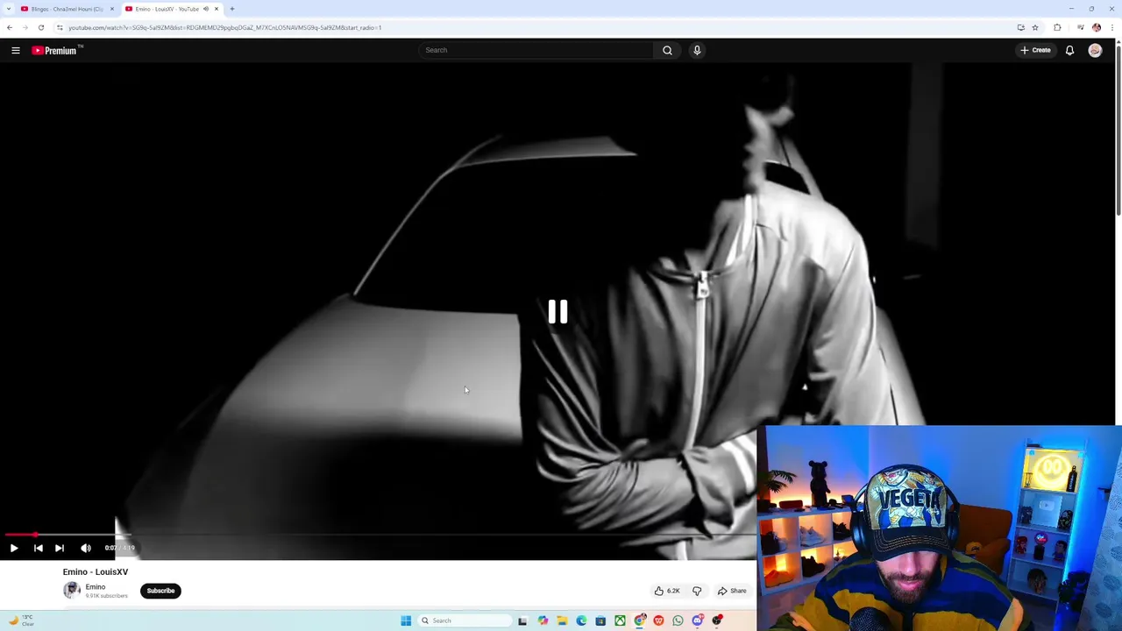Image resolution: width=1122 pixels, height=631 pixels.
Task: Open Microsoft Edge from the taskbar
Action: (x=581, y=620)
